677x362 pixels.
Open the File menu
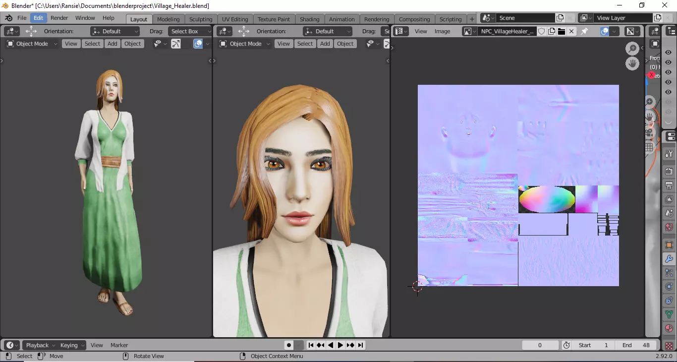22,18
